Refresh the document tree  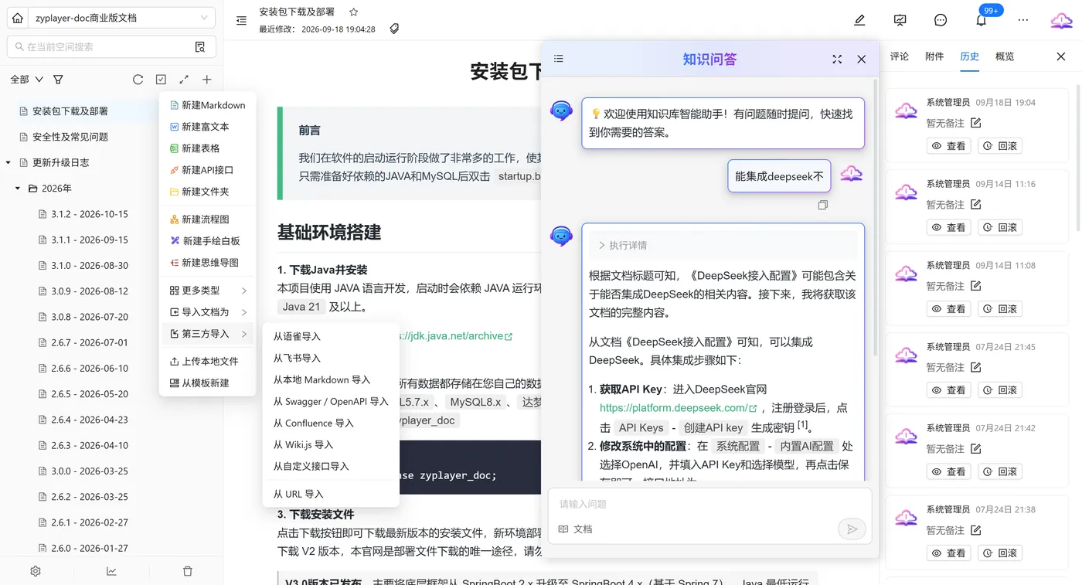[138, 80]
